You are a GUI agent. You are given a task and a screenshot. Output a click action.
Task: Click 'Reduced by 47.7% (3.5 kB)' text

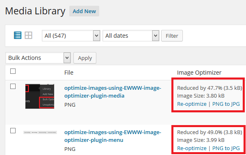click(x=210, y=88)
